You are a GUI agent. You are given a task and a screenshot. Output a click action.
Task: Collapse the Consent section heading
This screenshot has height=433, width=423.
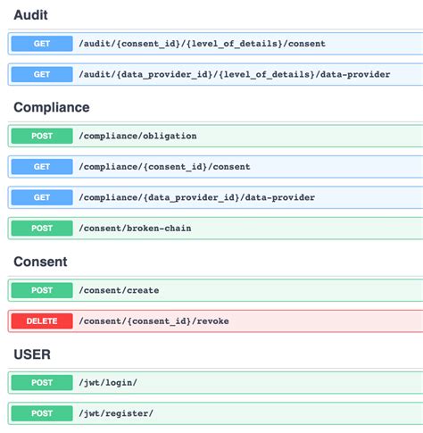pyautogui.click(x=40, y=262)
